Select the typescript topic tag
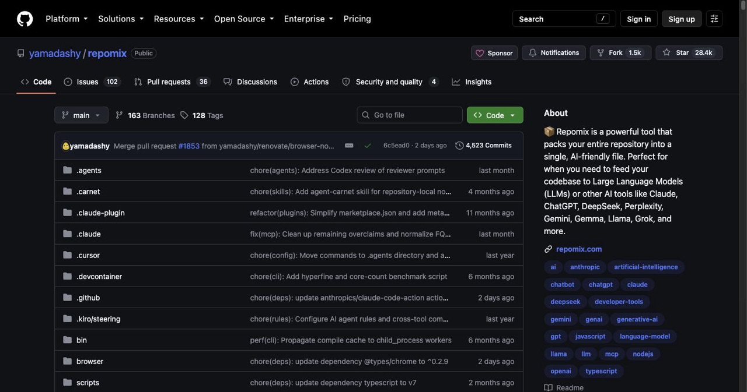Viewport: 747px width, 392px height. (601, 371)
